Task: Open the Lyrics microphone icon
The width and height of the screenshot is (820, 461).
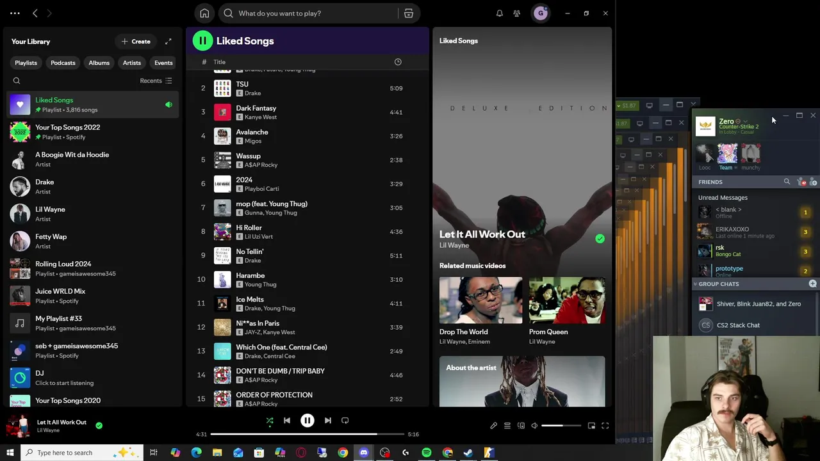Action: [493, 426]
